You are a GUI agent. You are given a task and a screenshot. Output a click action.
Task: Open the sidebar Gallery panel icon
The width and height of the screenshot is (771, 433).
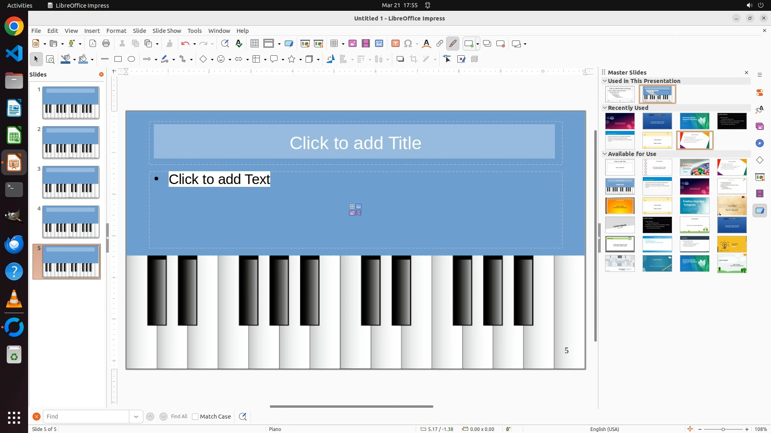760,127
